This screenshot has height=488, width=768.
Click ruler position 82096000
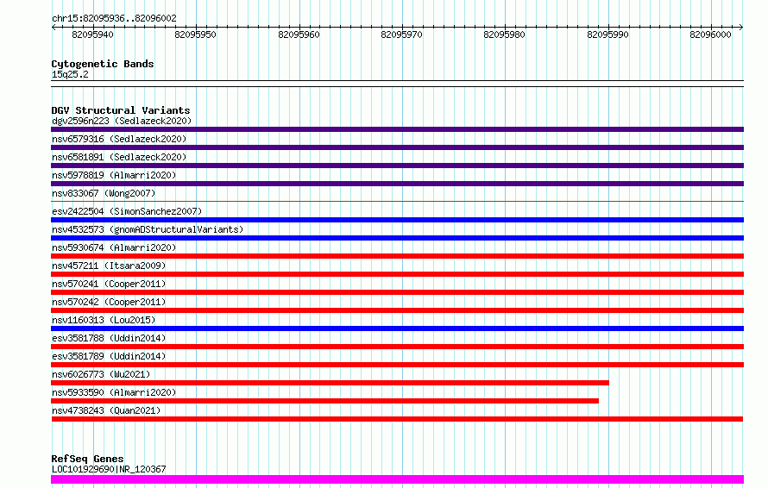click(711, 34)
